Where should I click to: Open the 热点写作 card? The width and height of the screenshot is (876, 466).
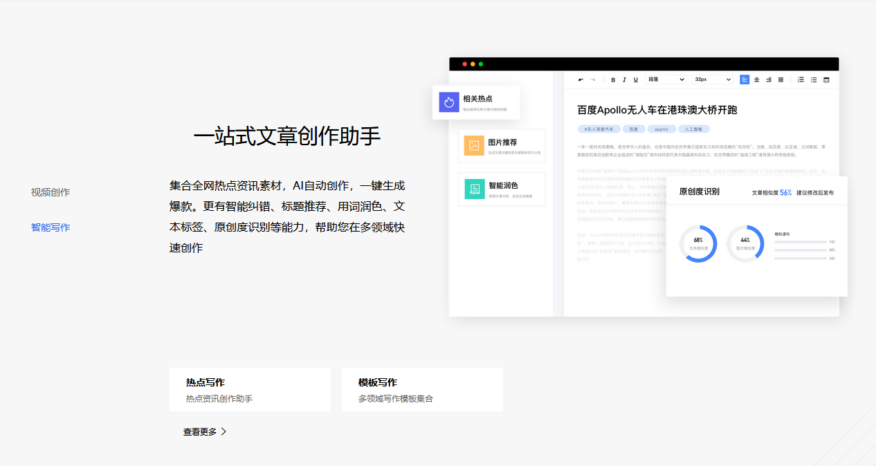[250, 389]
